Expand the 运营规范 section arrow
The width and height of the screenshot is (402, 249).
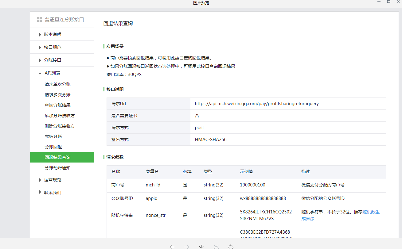(40, 180)
